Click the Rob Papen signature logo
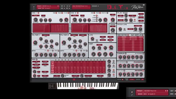The width and height of the screenshot is (176, 99). coord(137,7)
